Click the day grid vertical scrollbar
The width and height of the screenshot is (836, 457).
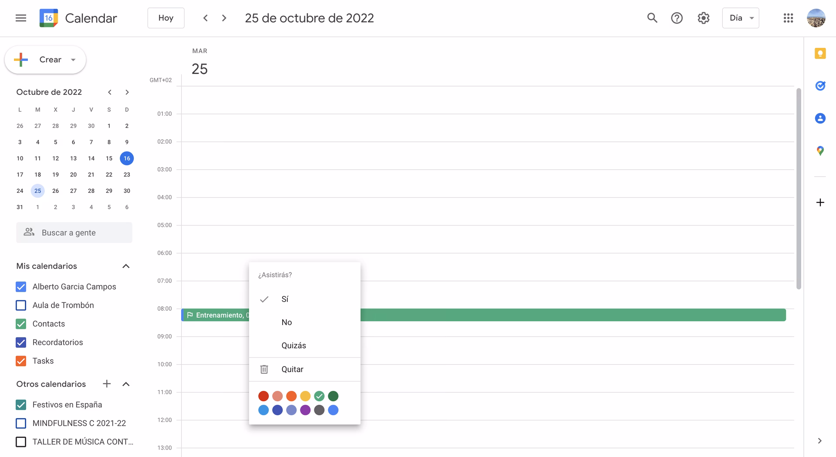(799, 188)
